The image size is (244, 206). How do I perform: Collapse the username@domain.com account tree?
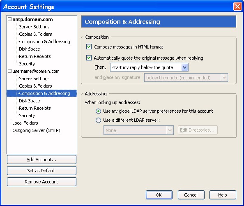pyautogui.click(x=9, y=71)
